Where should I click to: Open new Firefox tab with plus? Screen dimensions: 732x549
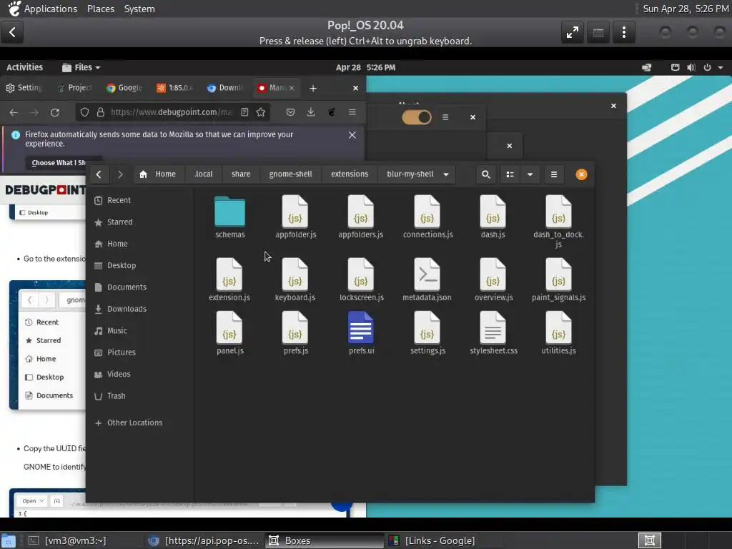313,88
